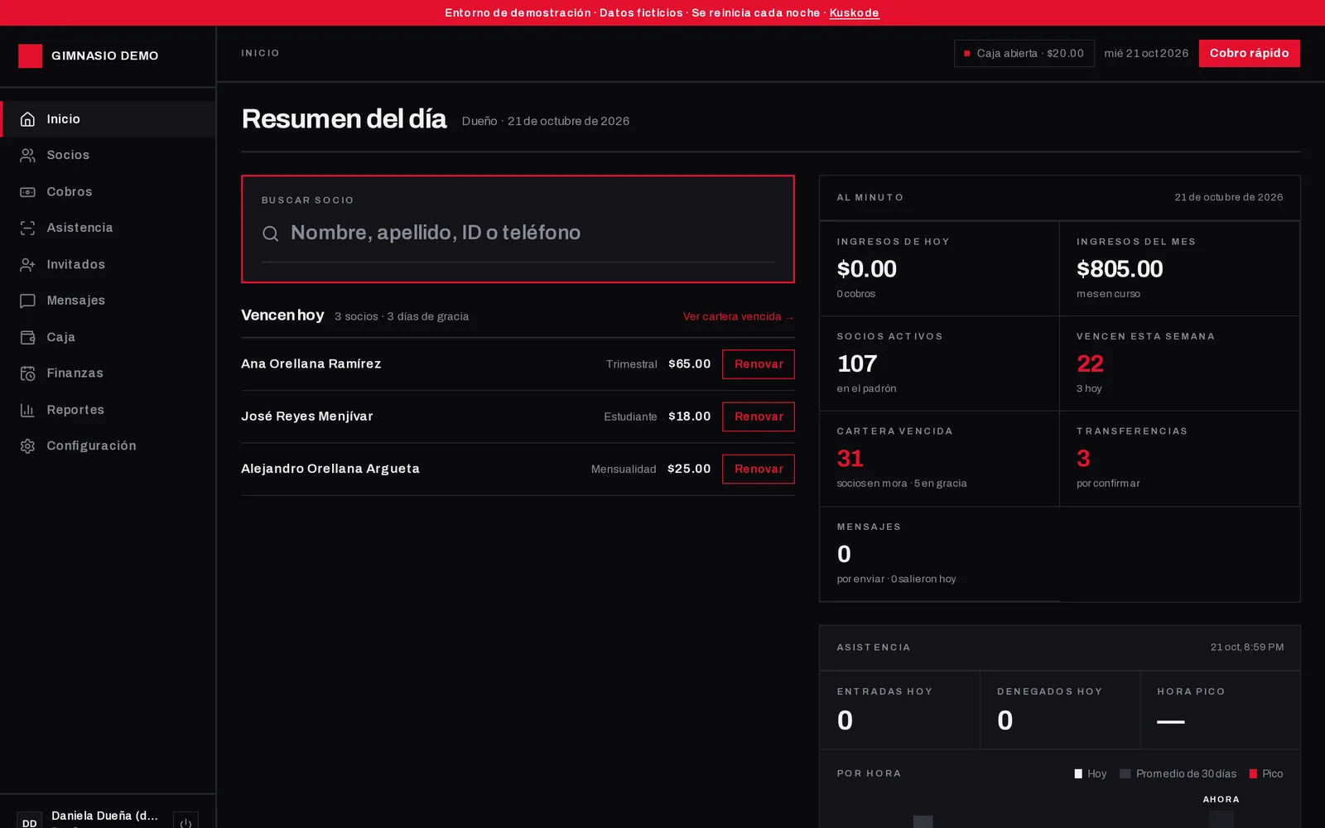The height and width of the screenshot is (828, 1325).
Task: Open the Asistencia page
Action: pyautogui.click(x=108, y=228)
